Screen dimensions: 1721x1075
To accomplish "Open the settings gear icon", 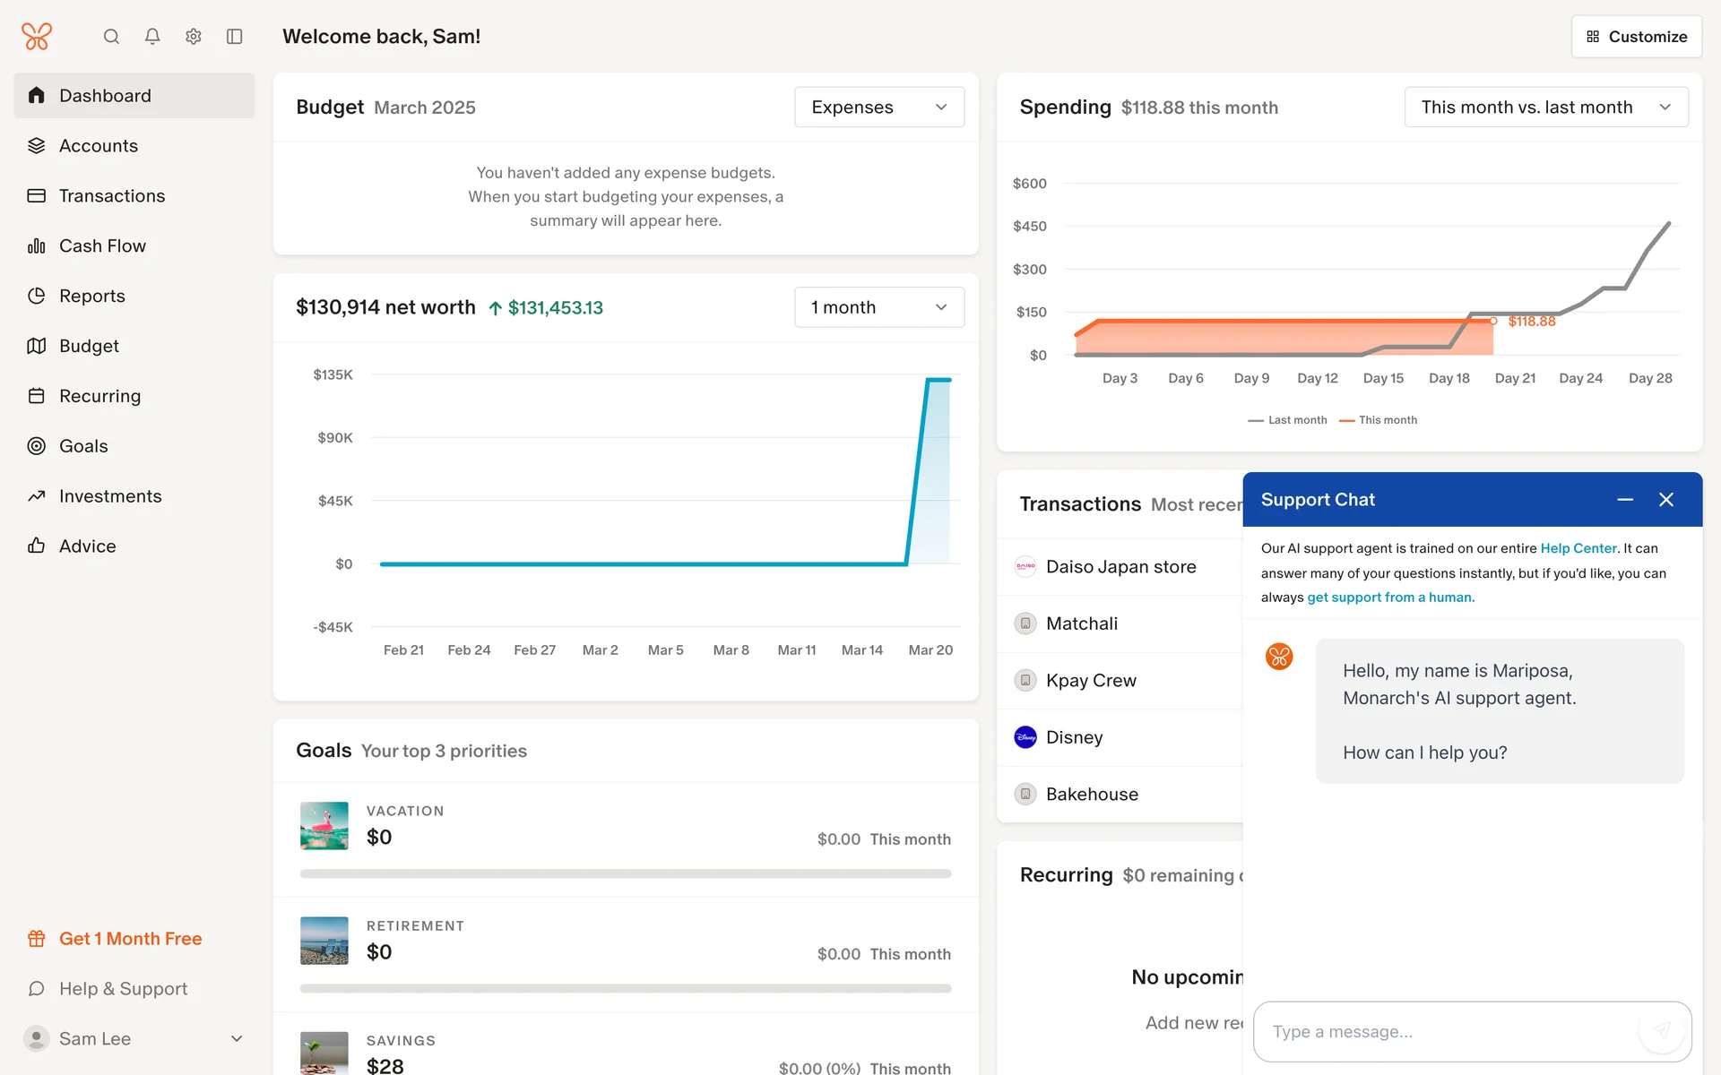I will 194,37.
